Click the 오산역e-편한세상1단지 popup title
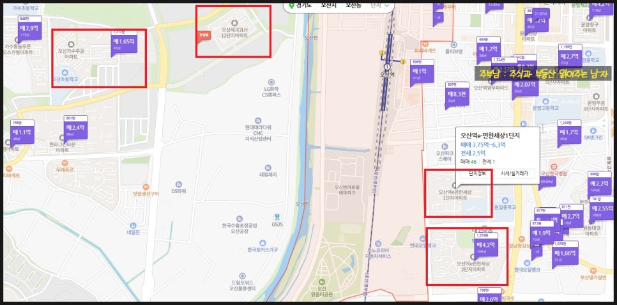617x305 pixels. pyautogui.click(x=490, y=136)
